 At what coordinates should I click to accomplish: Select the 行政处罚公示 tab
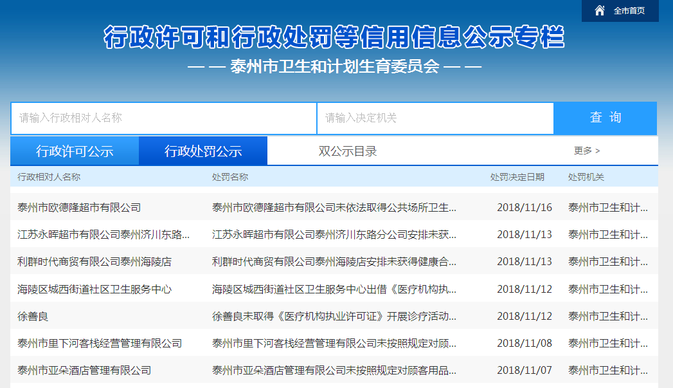point(203,151)
